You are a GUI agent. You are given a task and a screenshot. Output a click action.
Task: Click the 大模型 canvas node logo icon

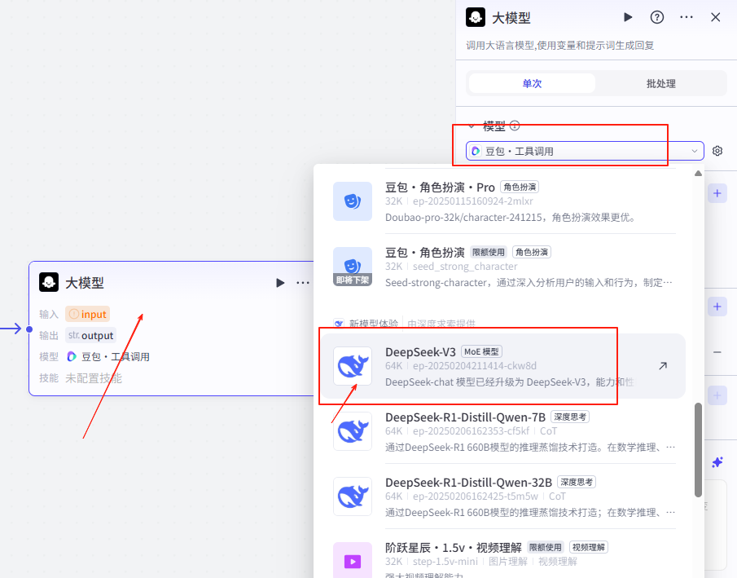(x=49, y=282)
